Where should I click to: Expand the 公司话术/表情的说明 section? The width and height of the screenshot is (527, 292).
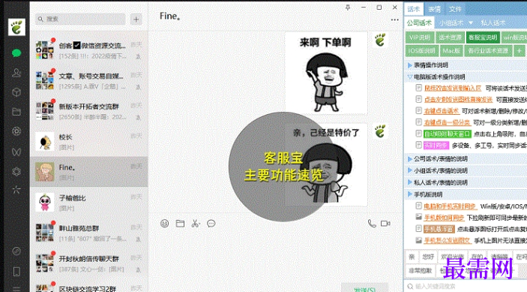pyautogui.click(x=410, y=158)
